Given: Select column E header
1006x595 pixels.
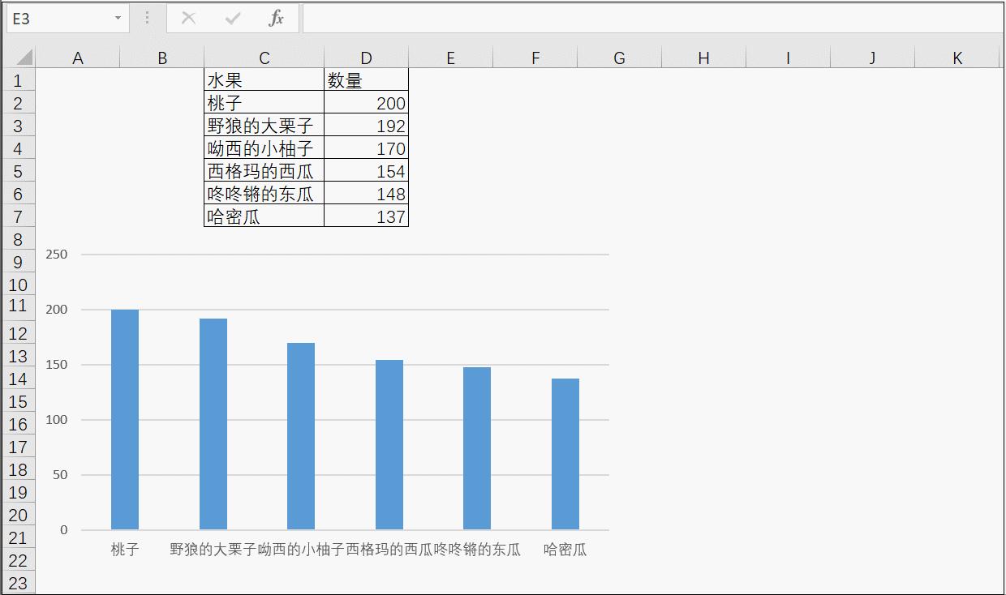Looking at the screenshot, I should coord(451,58).
